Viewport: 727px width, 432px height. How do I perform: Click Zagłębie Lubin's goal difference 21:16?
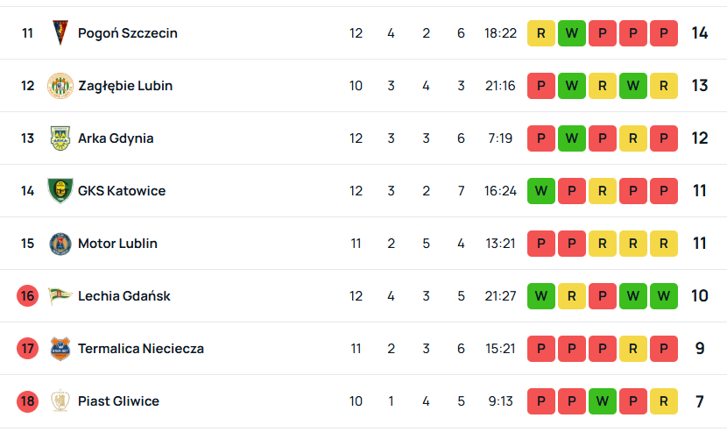point(500,86)
